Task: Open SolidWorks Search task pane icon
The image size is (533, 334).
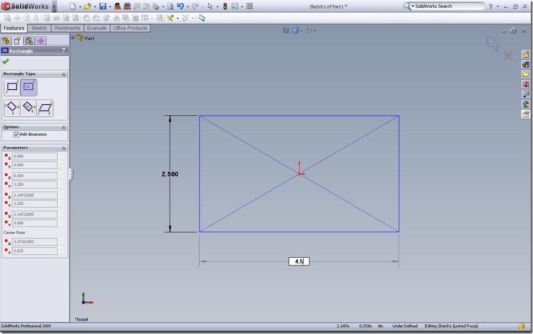Action: [526, 84]
